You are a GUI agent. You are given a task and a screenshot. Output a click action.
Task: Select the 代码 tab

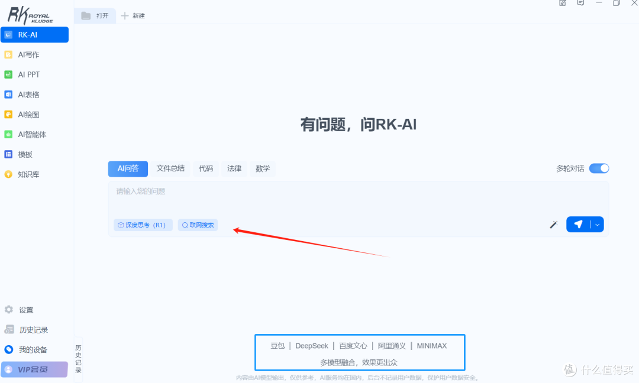[206, 168]
